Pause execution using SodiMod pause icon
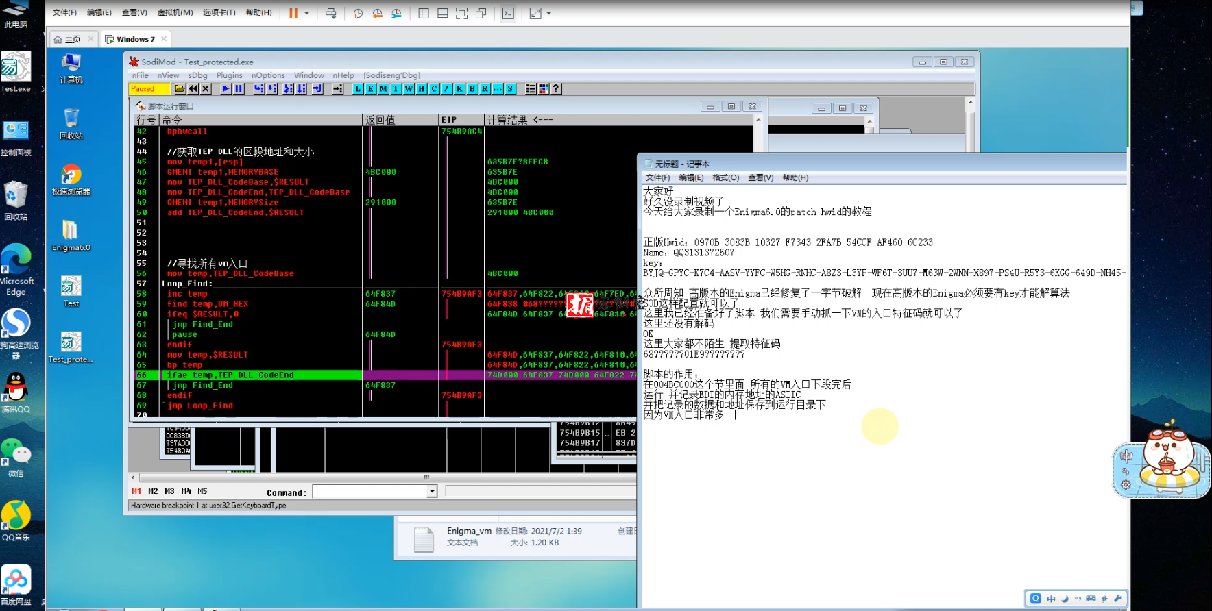 (239, 88)
